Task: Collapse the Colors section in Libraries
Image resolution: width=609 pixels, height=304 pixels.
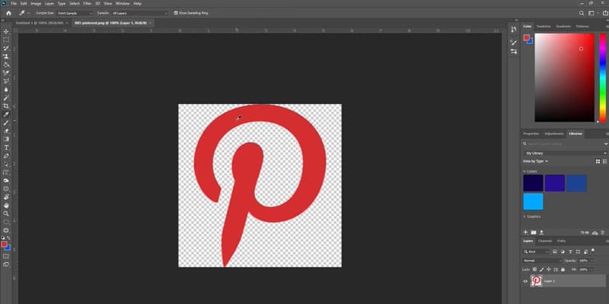Action: [525, 171]
